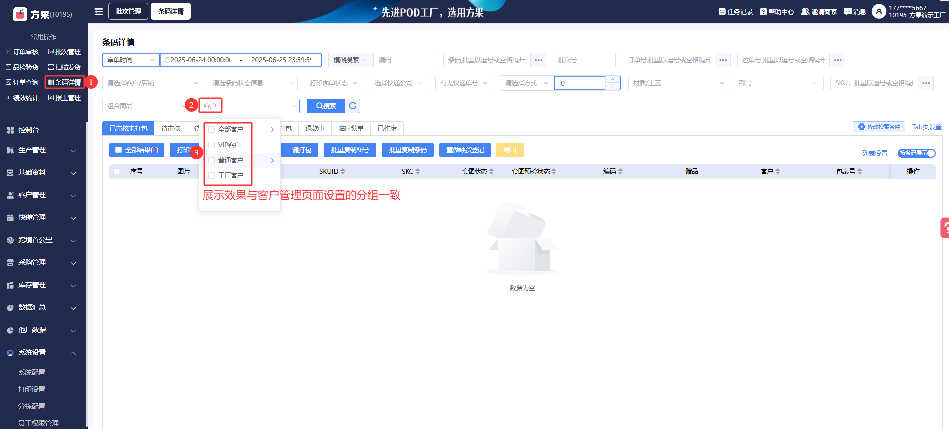Open the 控制台 dashboard in the sidebar
The width and height of the screenshot is (949, 429).
tap(29, 130)
